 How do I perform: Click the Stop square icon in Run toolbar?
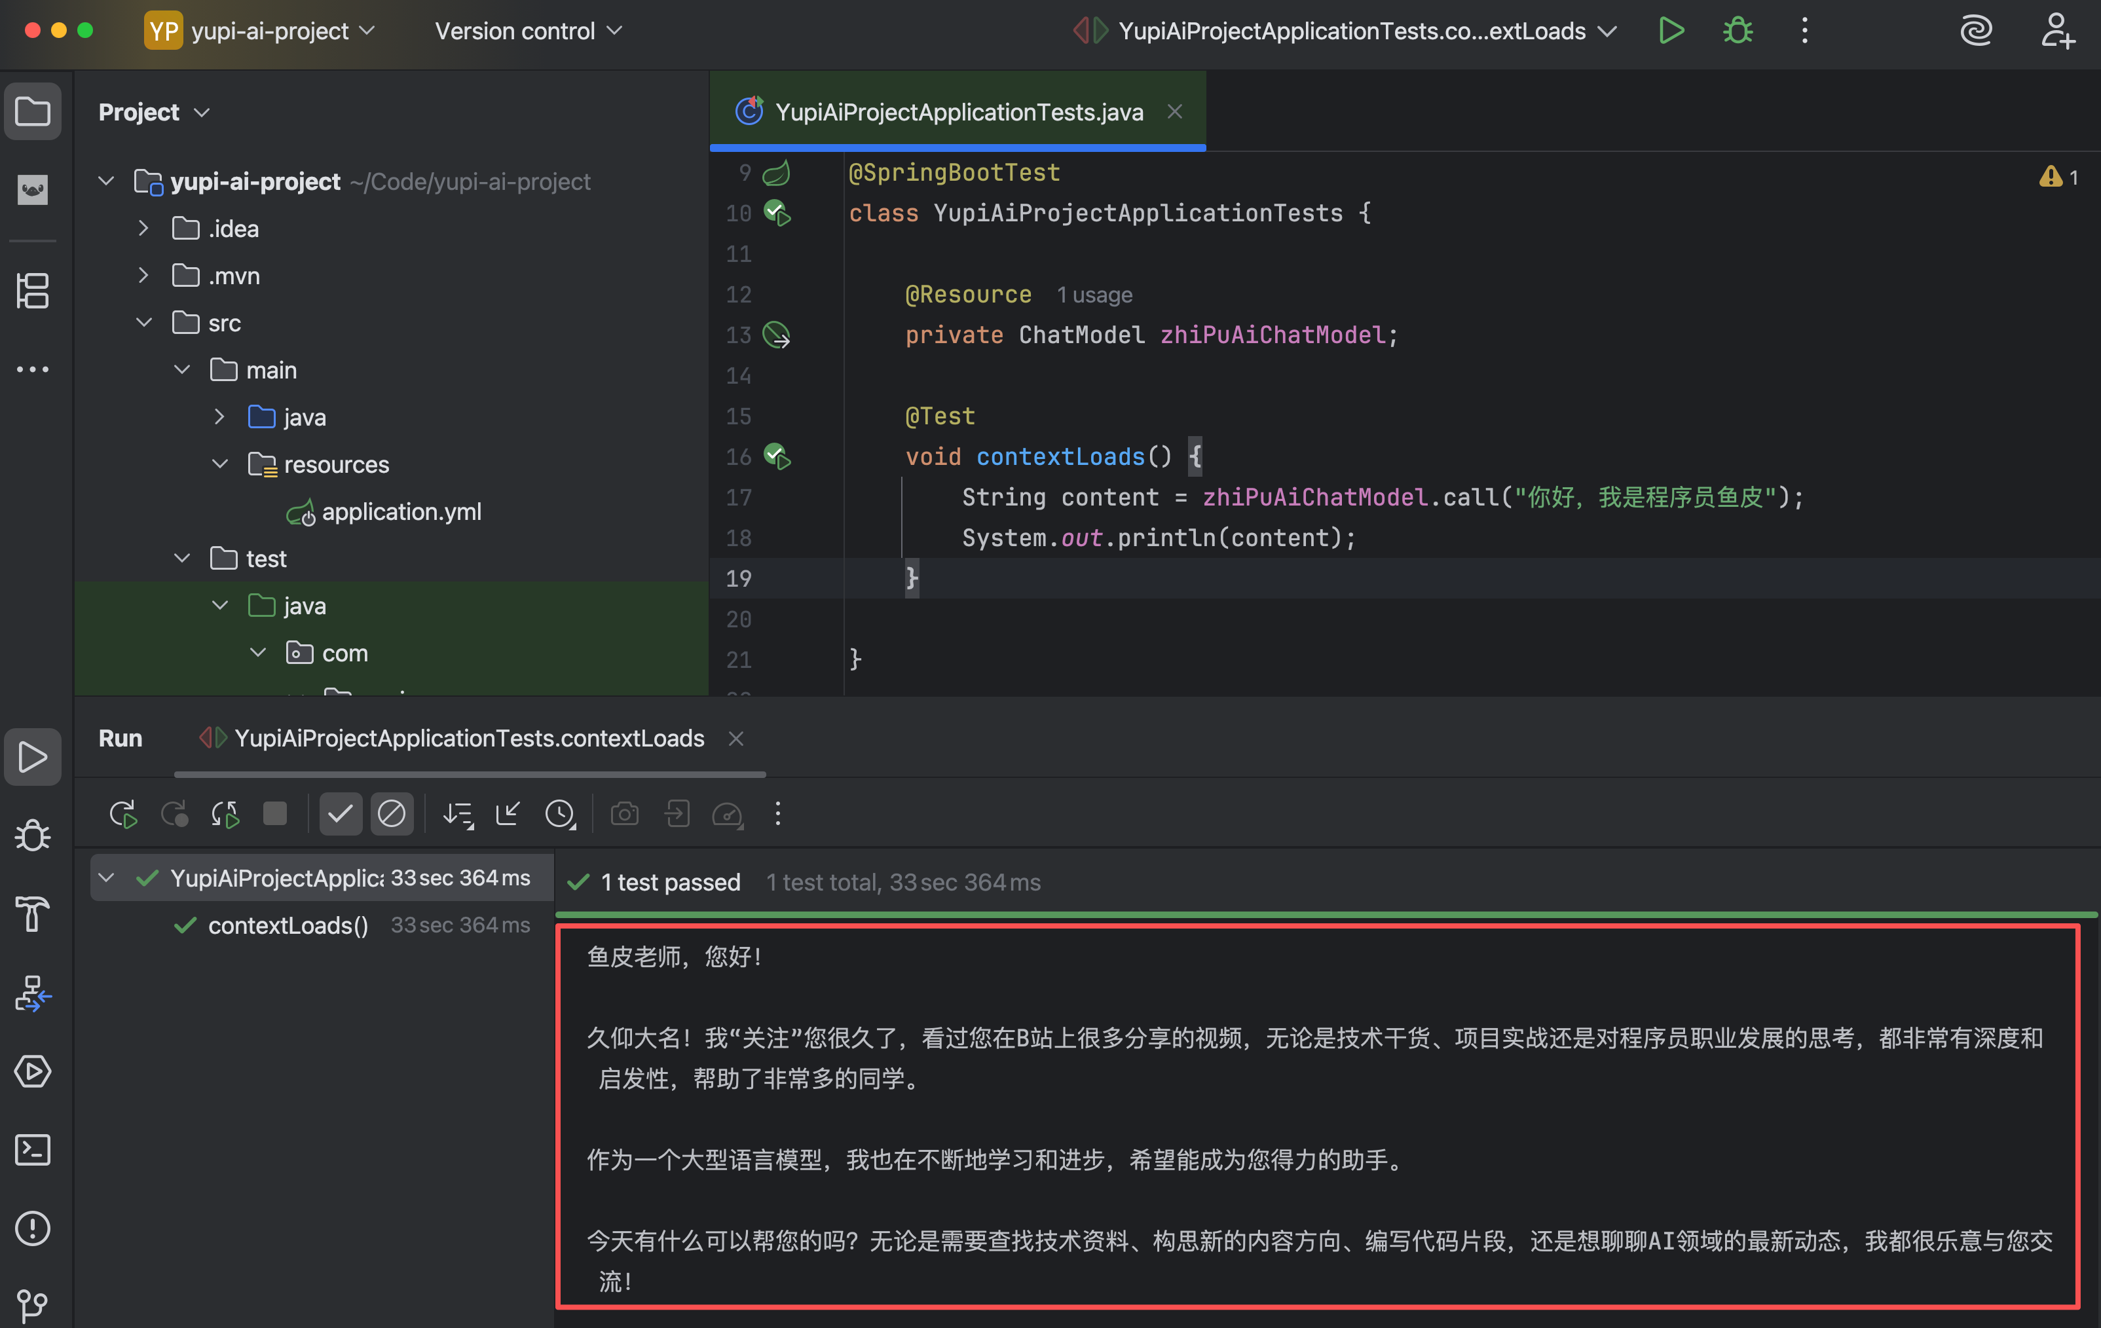pos(275,814)
